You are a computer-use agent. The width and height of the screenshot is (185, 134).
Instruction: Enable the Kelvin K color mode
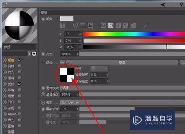click(118, 25)
